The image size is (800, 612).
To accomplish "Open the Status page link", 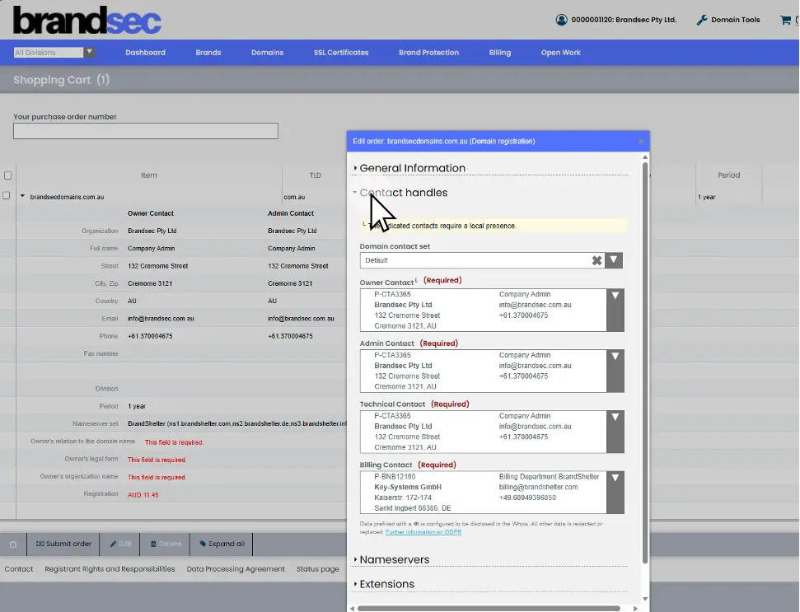I will [317, 568].
